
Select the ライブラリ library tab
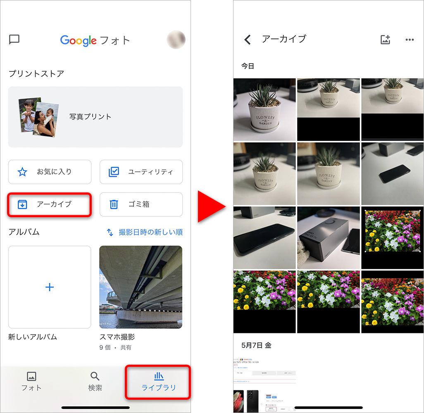[159, 381]
